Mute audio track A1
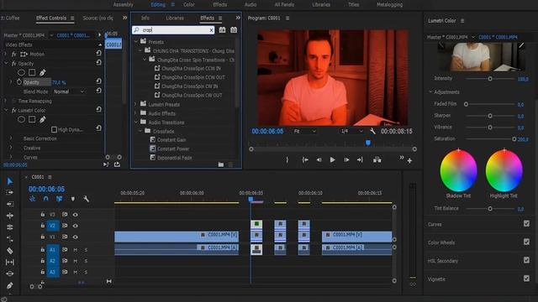 coord(75,250)
